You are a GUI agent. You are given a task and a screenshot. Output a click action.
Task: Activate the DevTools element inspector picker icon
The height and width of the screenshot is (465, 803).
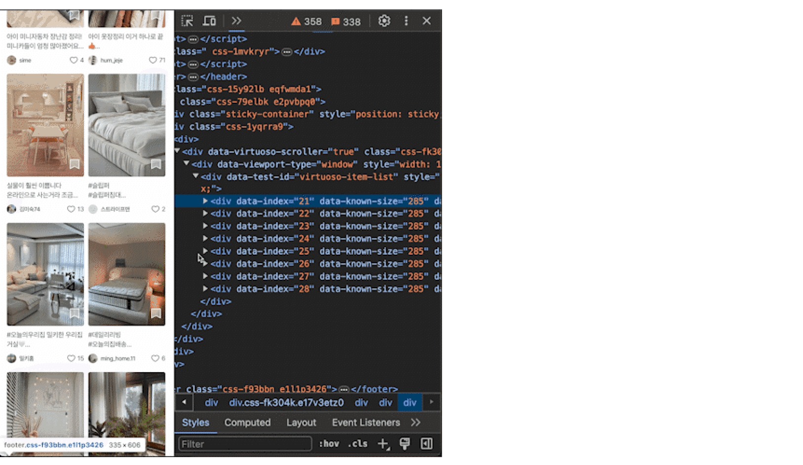(x=188, y=21)
